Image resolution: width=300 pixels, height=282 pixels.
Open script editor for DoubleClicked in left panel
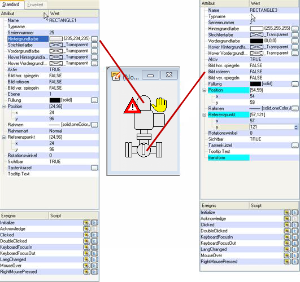94,241
